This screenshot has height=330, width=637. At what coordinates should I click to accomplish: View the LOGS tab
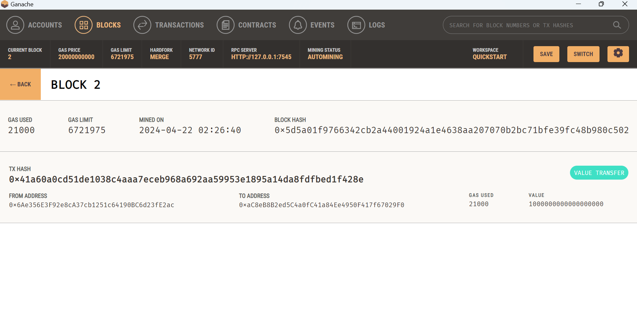click(377, 25)
